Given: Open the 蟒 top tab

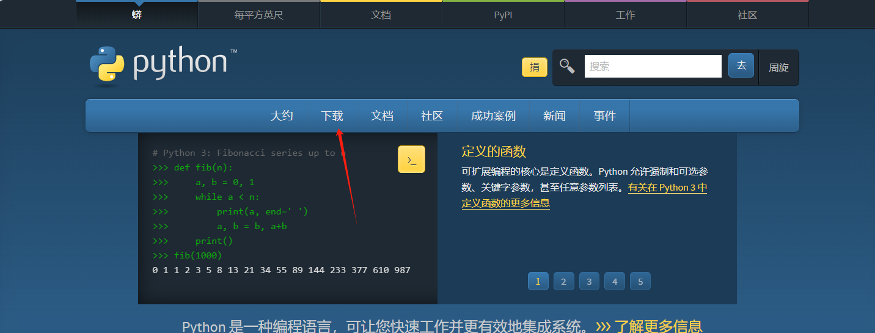Looking at the screenshot, I should [x=137, y=15].
